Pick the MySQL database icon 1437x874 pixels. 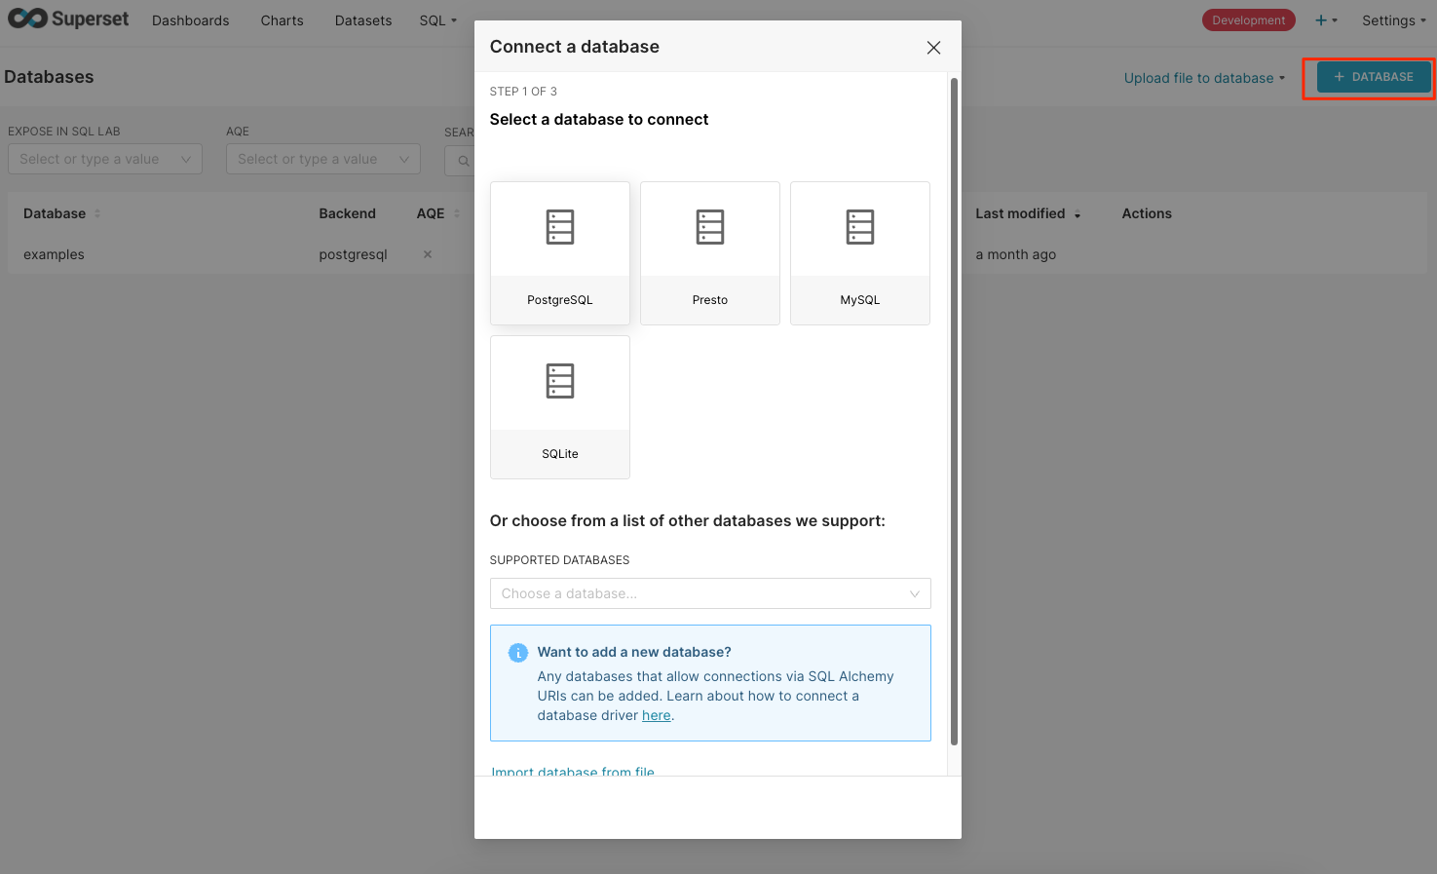859,227
